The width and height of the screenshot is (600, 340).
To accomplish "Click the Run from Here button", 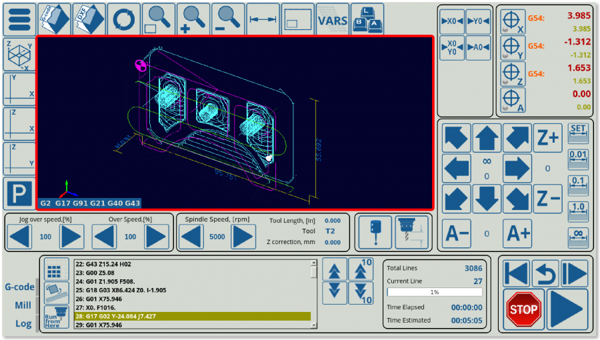I will [56, 317].
